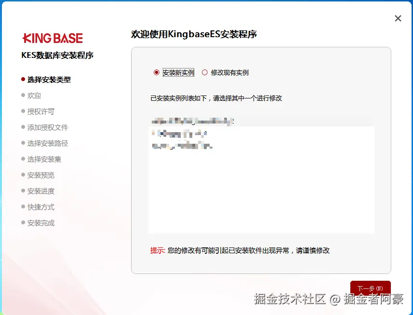Select the first blurred instance header row

pos(261,121)
